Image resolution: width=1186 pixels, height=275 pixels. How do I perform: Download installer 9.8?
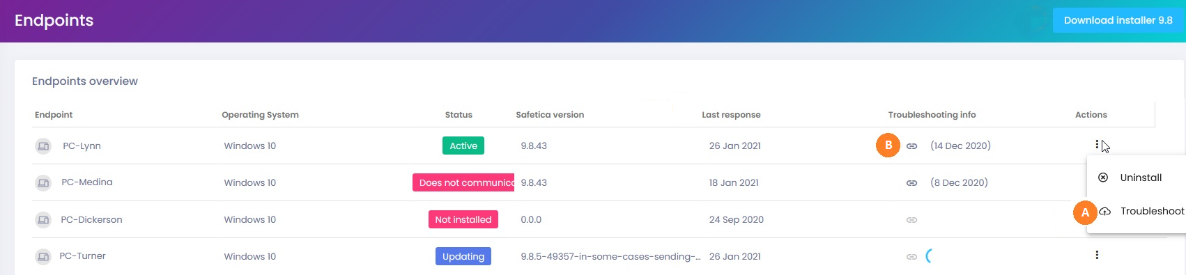pyautogui.click(x=1118, y=20)
